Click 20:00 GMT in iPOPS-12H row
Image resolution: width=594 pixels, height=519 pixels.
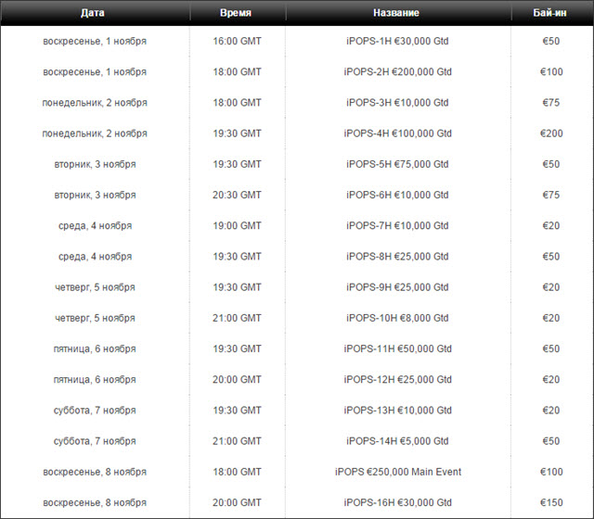tap(238, 379)
